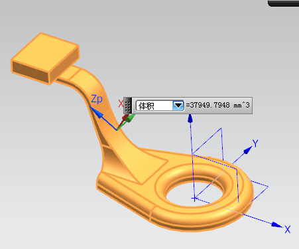Click the Y axis text label

click(x=255, y=143)
